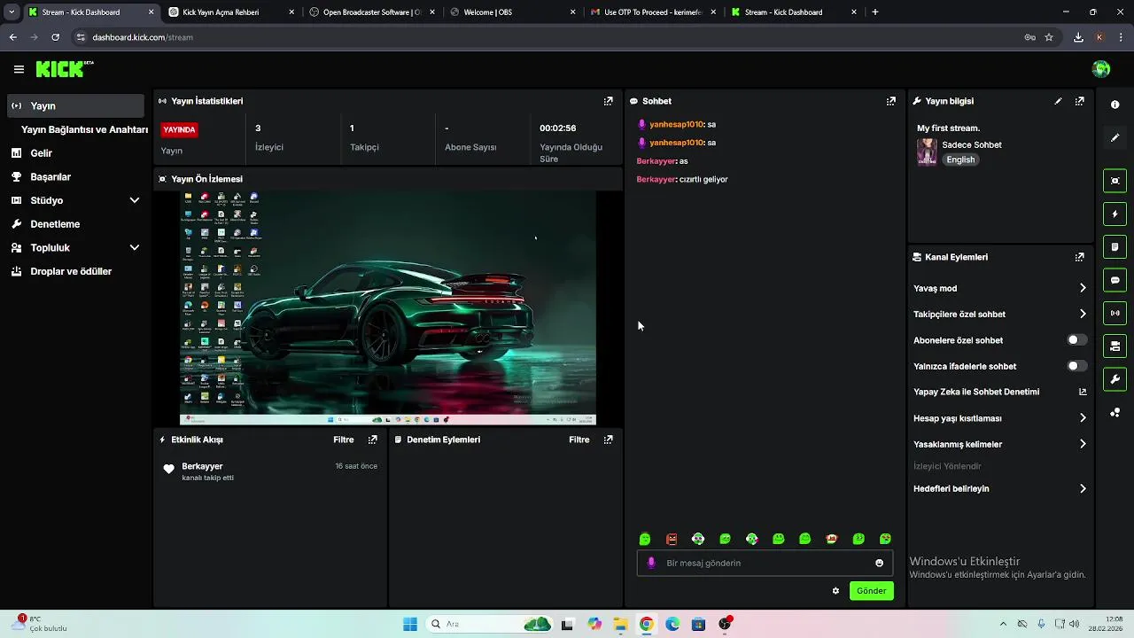
Task: Open Filtre in Denetim Eylemleri panel
Action: pyautogui.click(x=579, y=440)
